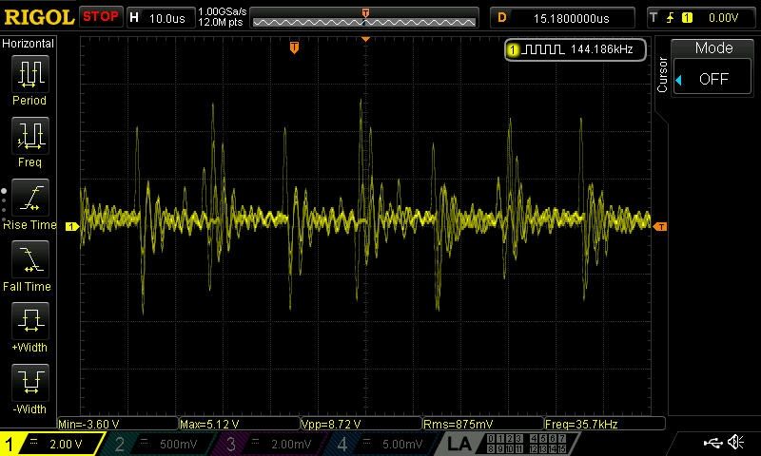The image size is (761, 456).
Task: Click the Mode menu item header
Action: [713, 47]
